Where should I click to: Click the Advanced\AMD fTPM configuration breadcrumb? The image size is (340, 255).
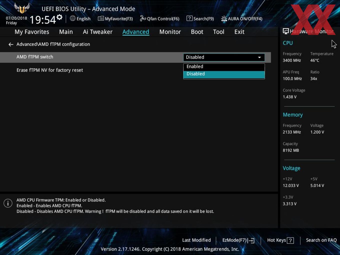click(x=53, y=44)
